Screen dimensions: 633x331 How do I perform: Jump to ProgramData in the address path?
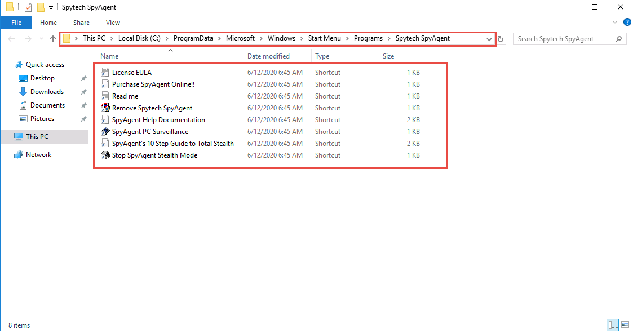[x=193, y=38]
